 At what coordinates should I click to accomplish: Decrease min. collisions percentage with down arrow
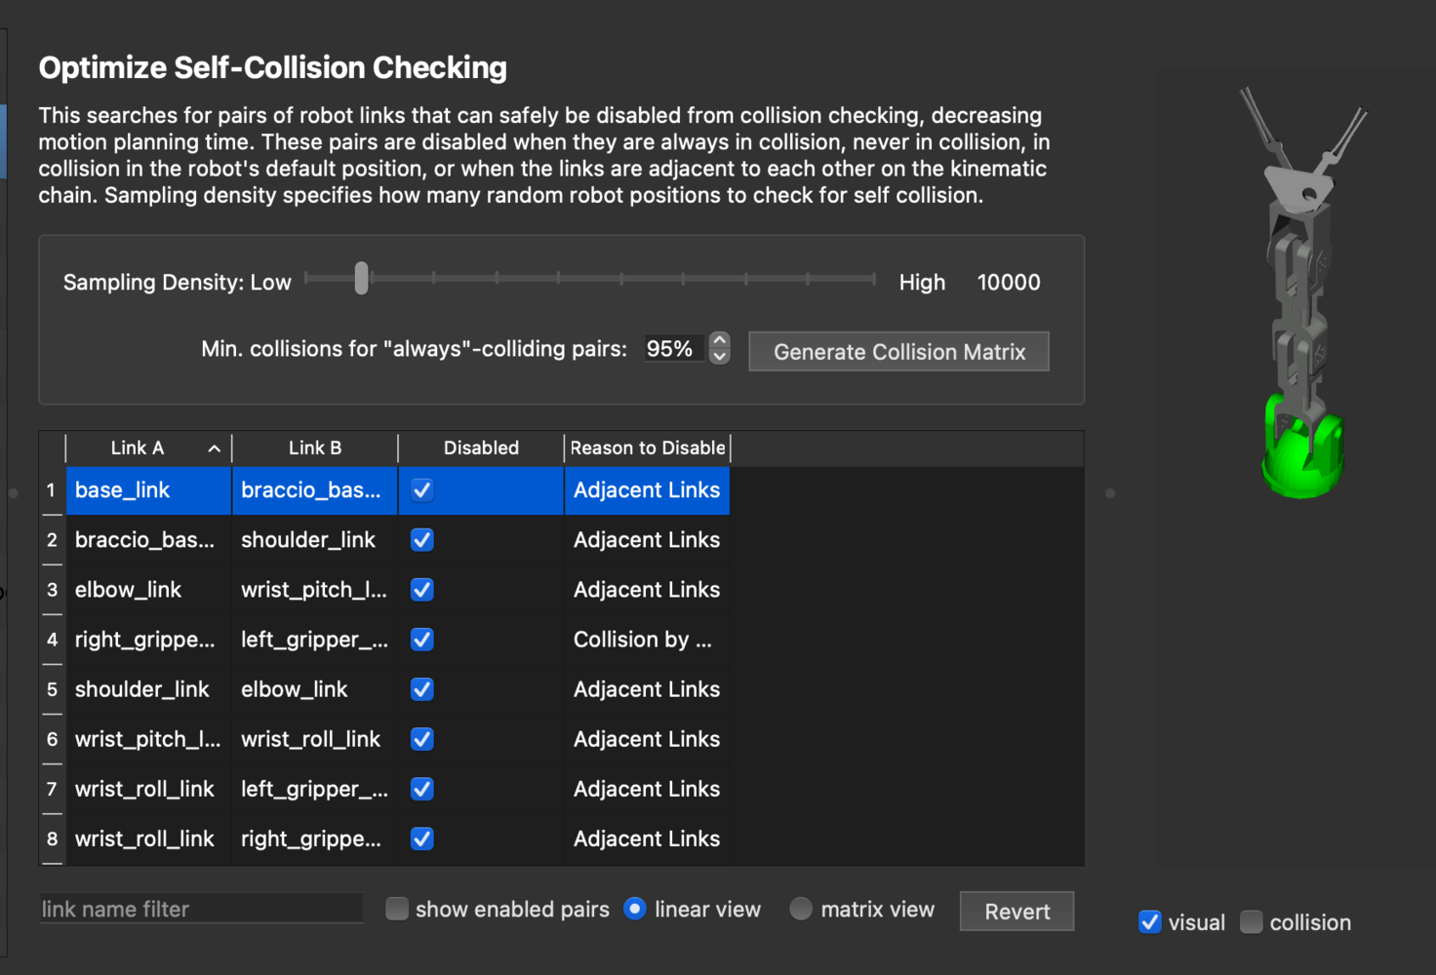click(x=720, y=357)
